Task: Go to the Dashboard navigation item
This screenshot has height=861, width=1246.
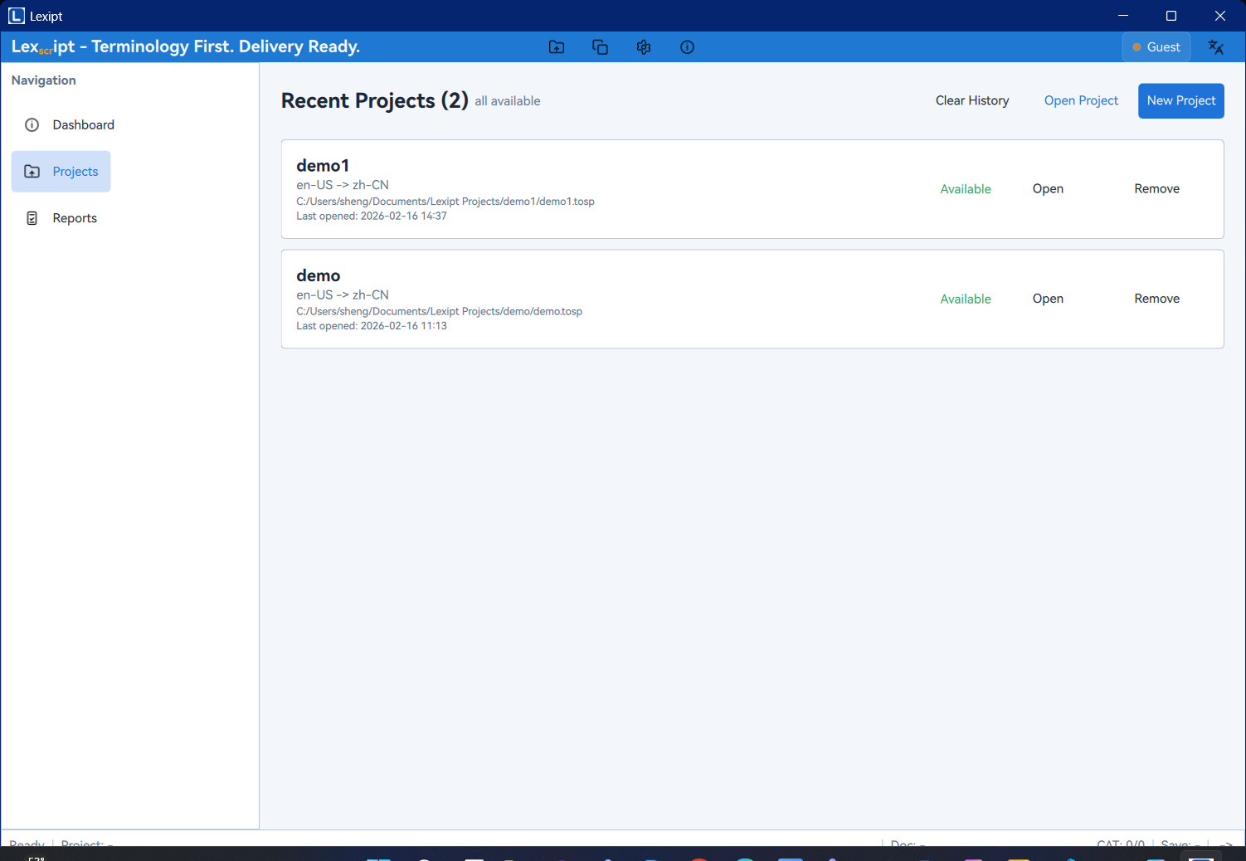Action: (83, 125)
